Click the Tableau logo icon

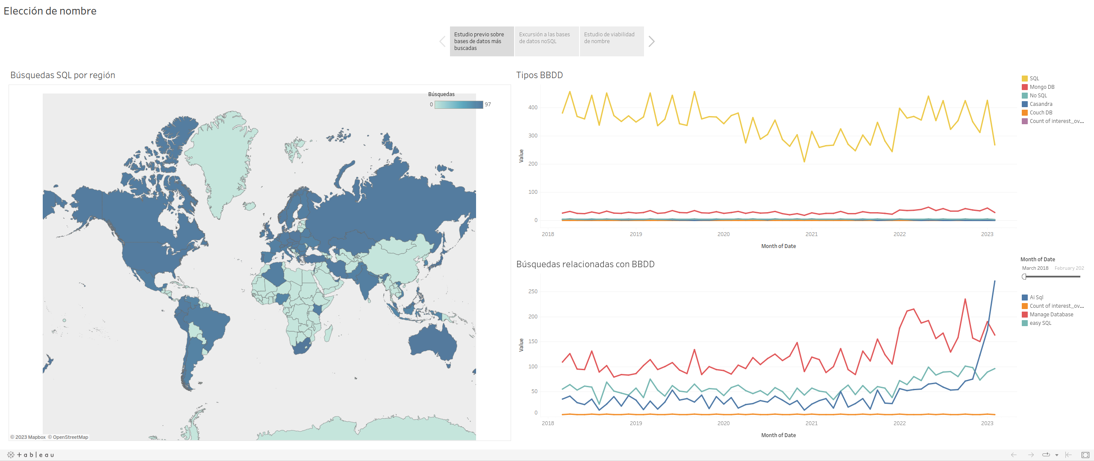[31, 455]
